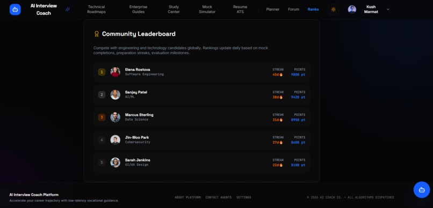Click the sparkle icon beside the app title
Screen dimensions: 433x208
(x=68, y=9)
